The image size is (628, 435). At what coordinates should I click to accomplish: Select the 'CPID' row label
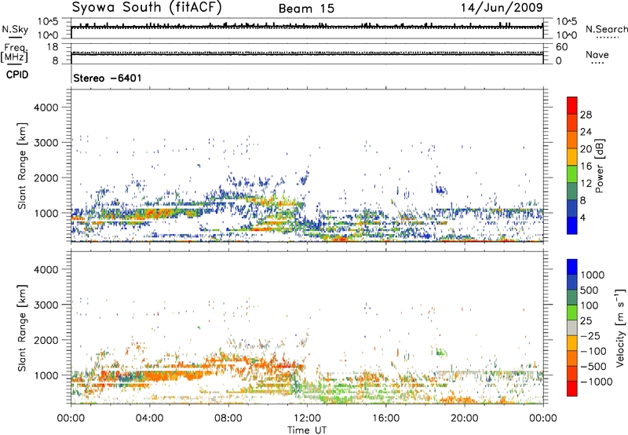click(17, 75)
